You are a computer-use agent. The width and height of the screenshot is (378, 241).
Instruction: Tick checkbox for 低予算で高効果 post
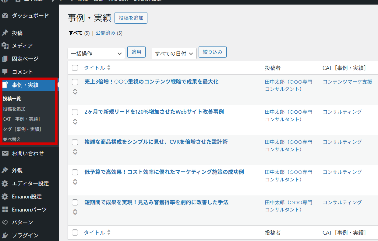tap(75, 172)
